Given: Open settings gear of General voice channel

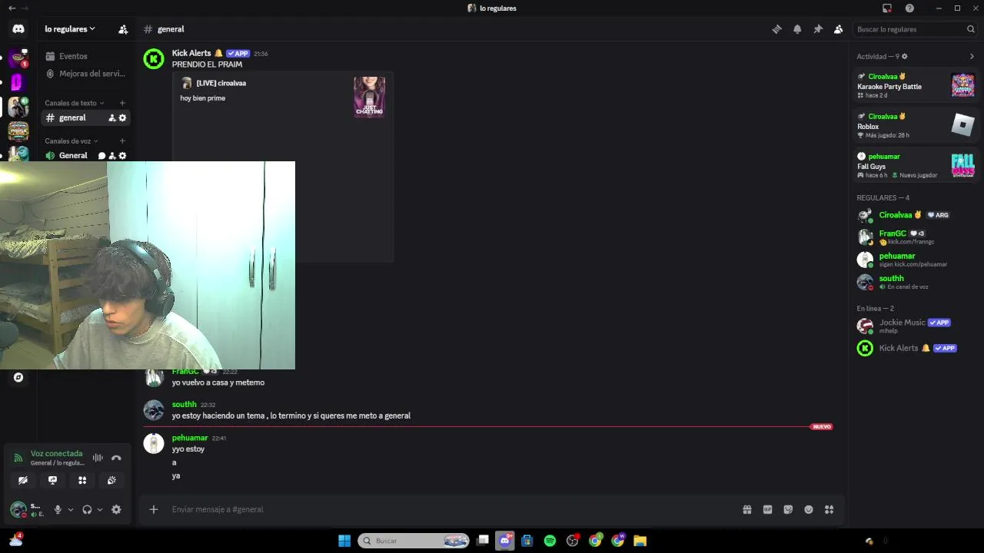Looking at the screenshot, I should [122, 155].
